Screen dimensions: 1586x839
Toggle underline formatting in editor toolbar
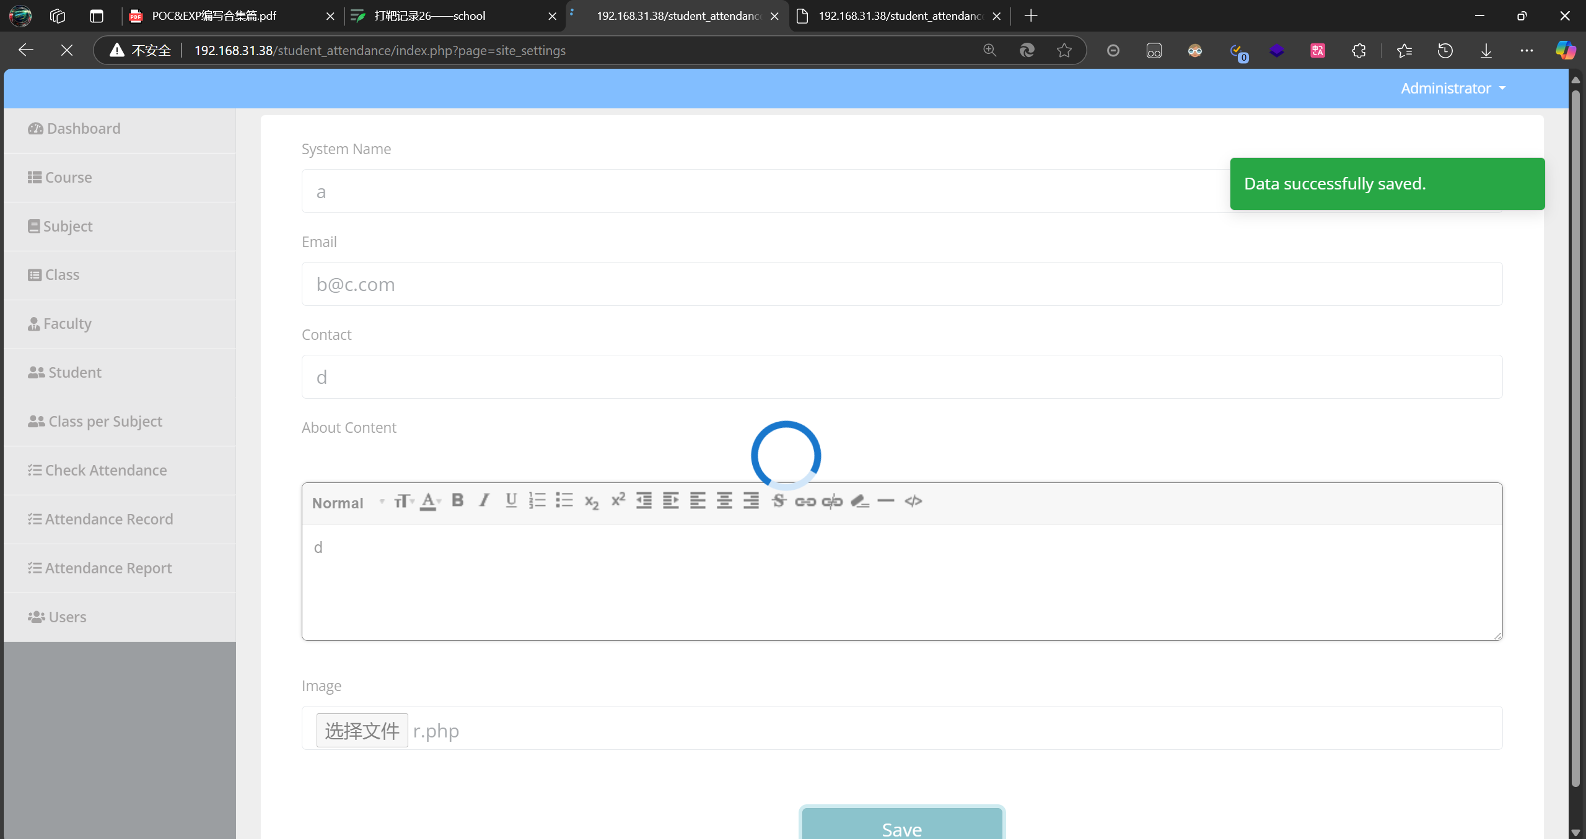[510, 500]
